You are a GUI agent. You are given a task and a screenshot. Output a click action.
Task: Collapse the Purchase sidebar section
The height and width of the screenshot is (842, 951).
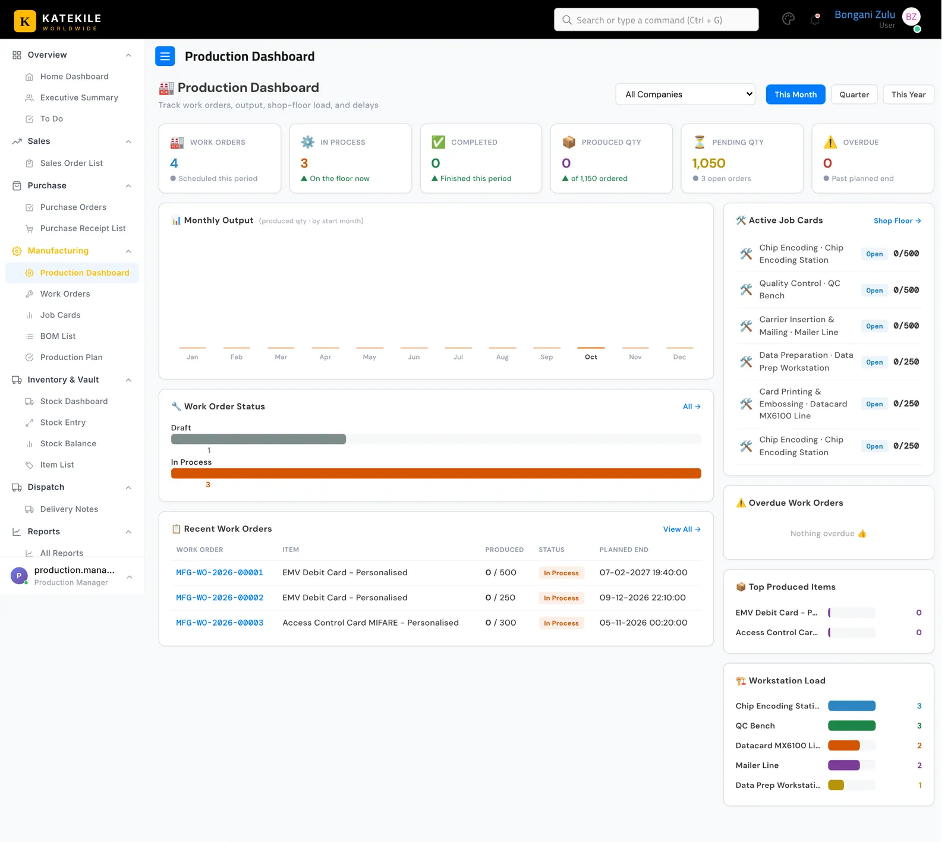[x=128, y=186]
